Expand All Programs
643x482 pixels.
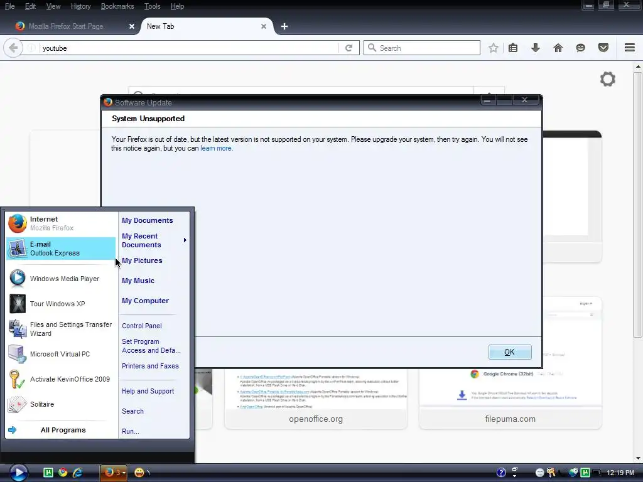click(x=62, y=430)
